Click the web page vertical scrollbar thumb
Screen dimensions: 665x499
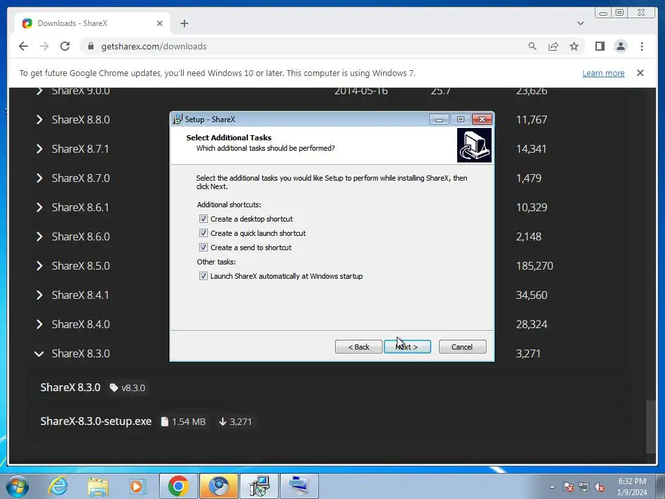tap(651, 427)
